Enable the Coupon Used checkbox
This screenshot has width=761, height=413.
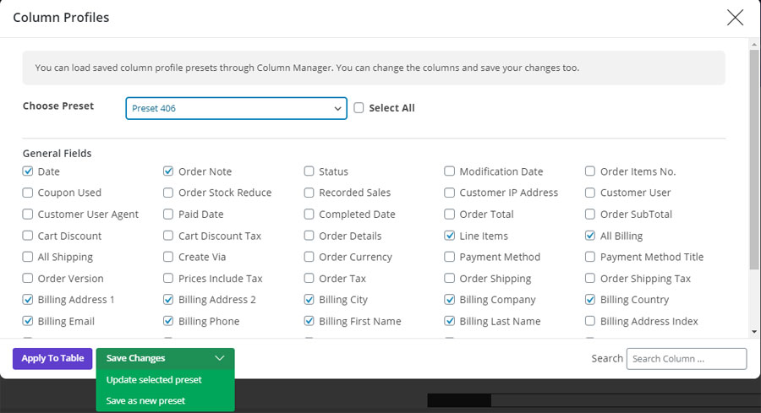(29, 193)
